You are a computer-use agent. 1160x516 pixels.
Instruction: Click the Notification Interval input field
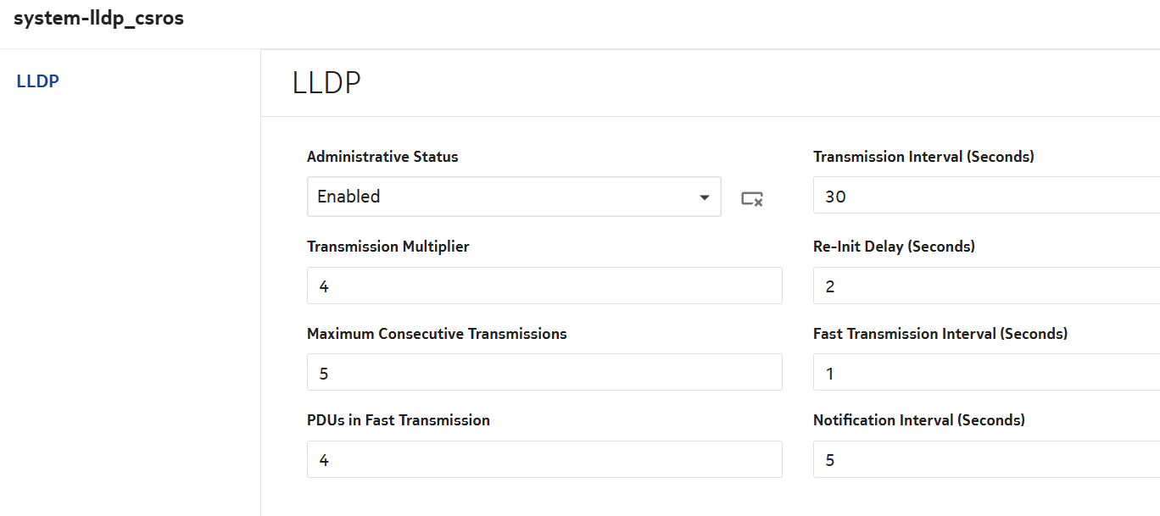[x=984, y=460]
